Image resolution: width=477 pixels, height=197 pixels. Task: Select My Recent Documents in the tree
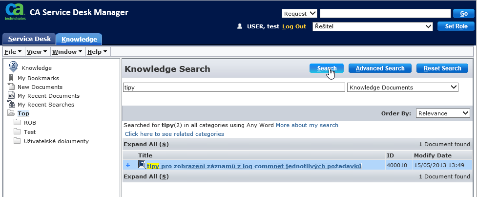pyautogui.click(x=48, y=96)
